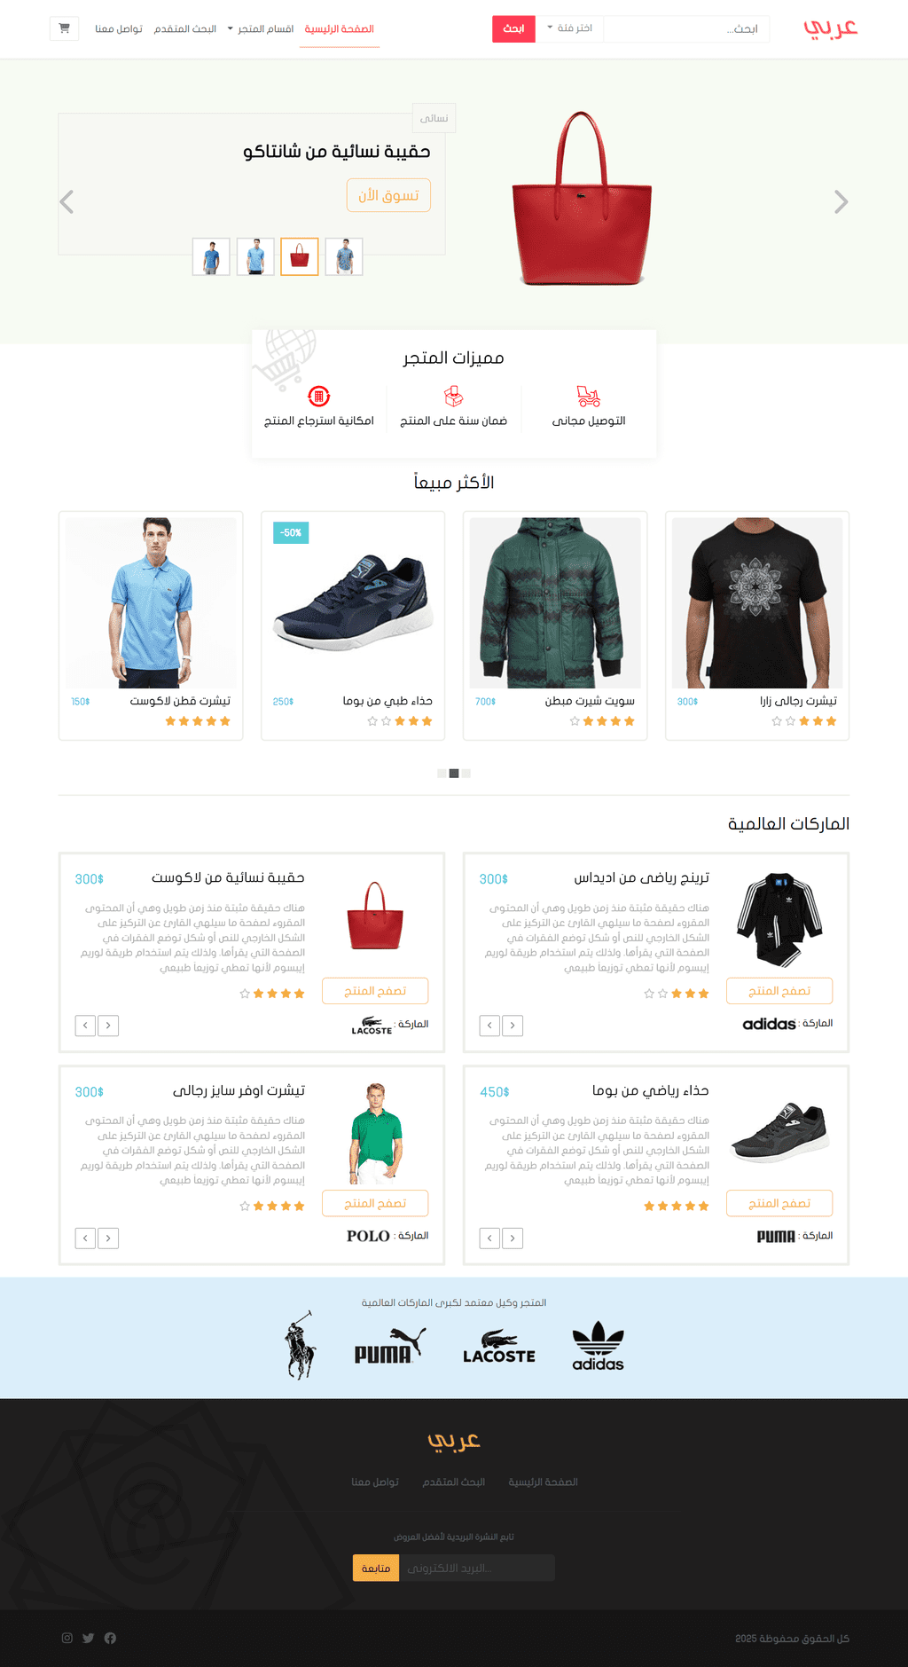Select the active carousel pagination dot
The image size is (908, 1667).
click(x=454, y=774)
